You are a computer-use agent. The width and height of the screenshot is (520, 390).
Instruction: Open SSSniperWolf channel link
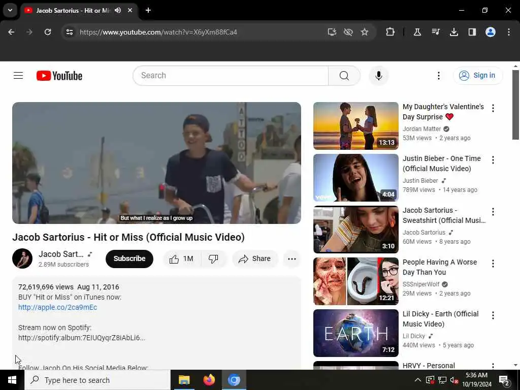pos(421,284)
